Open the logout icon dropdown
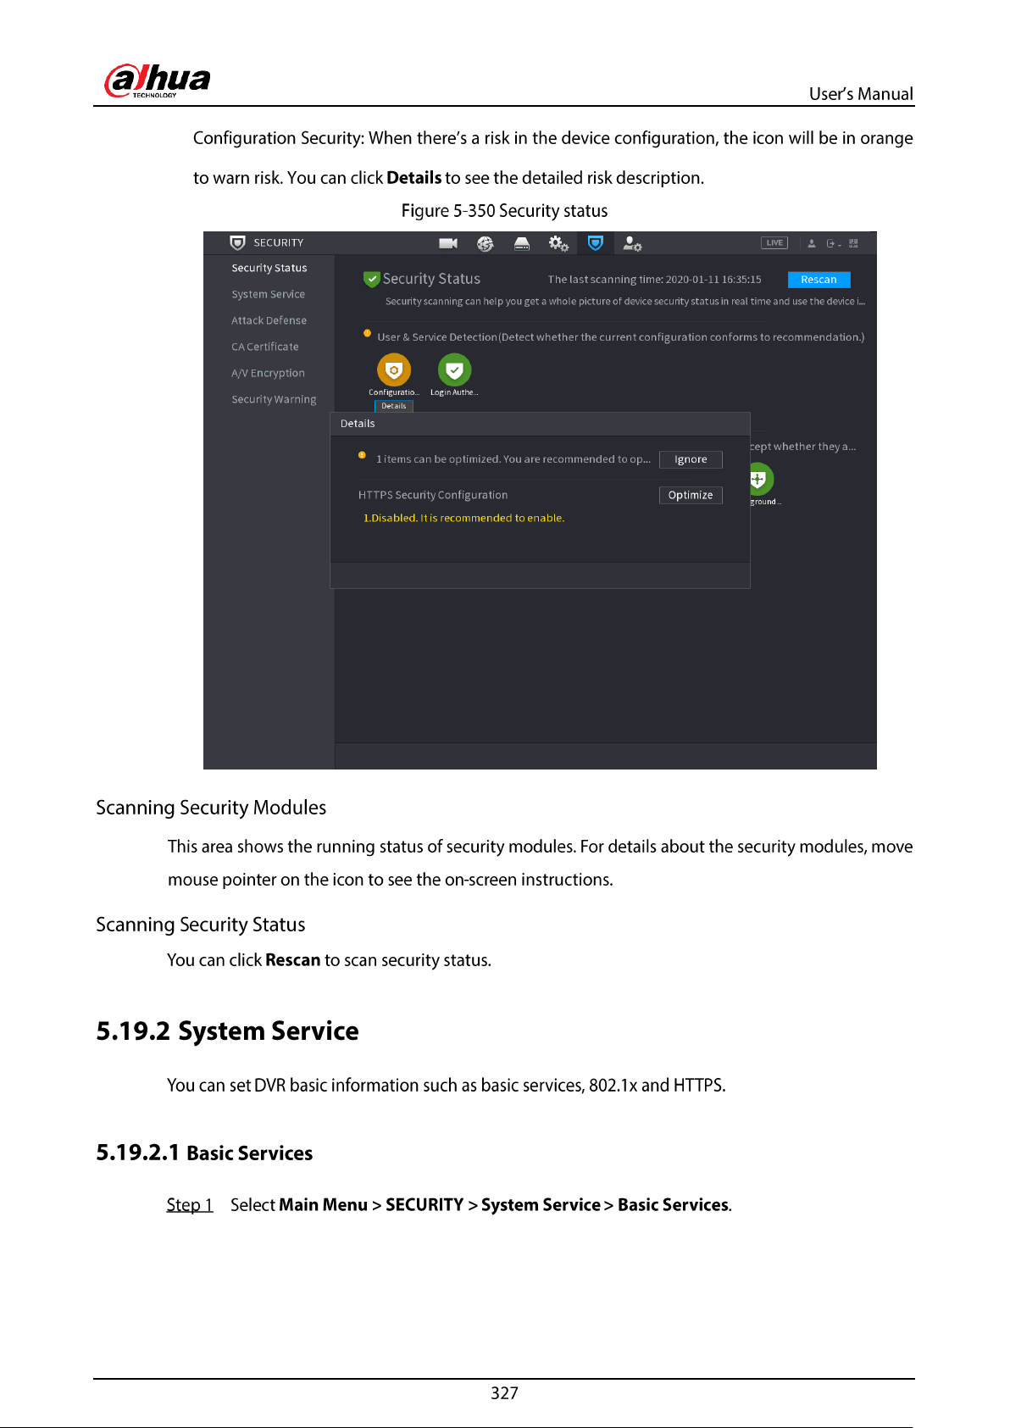 click(834, 243)
